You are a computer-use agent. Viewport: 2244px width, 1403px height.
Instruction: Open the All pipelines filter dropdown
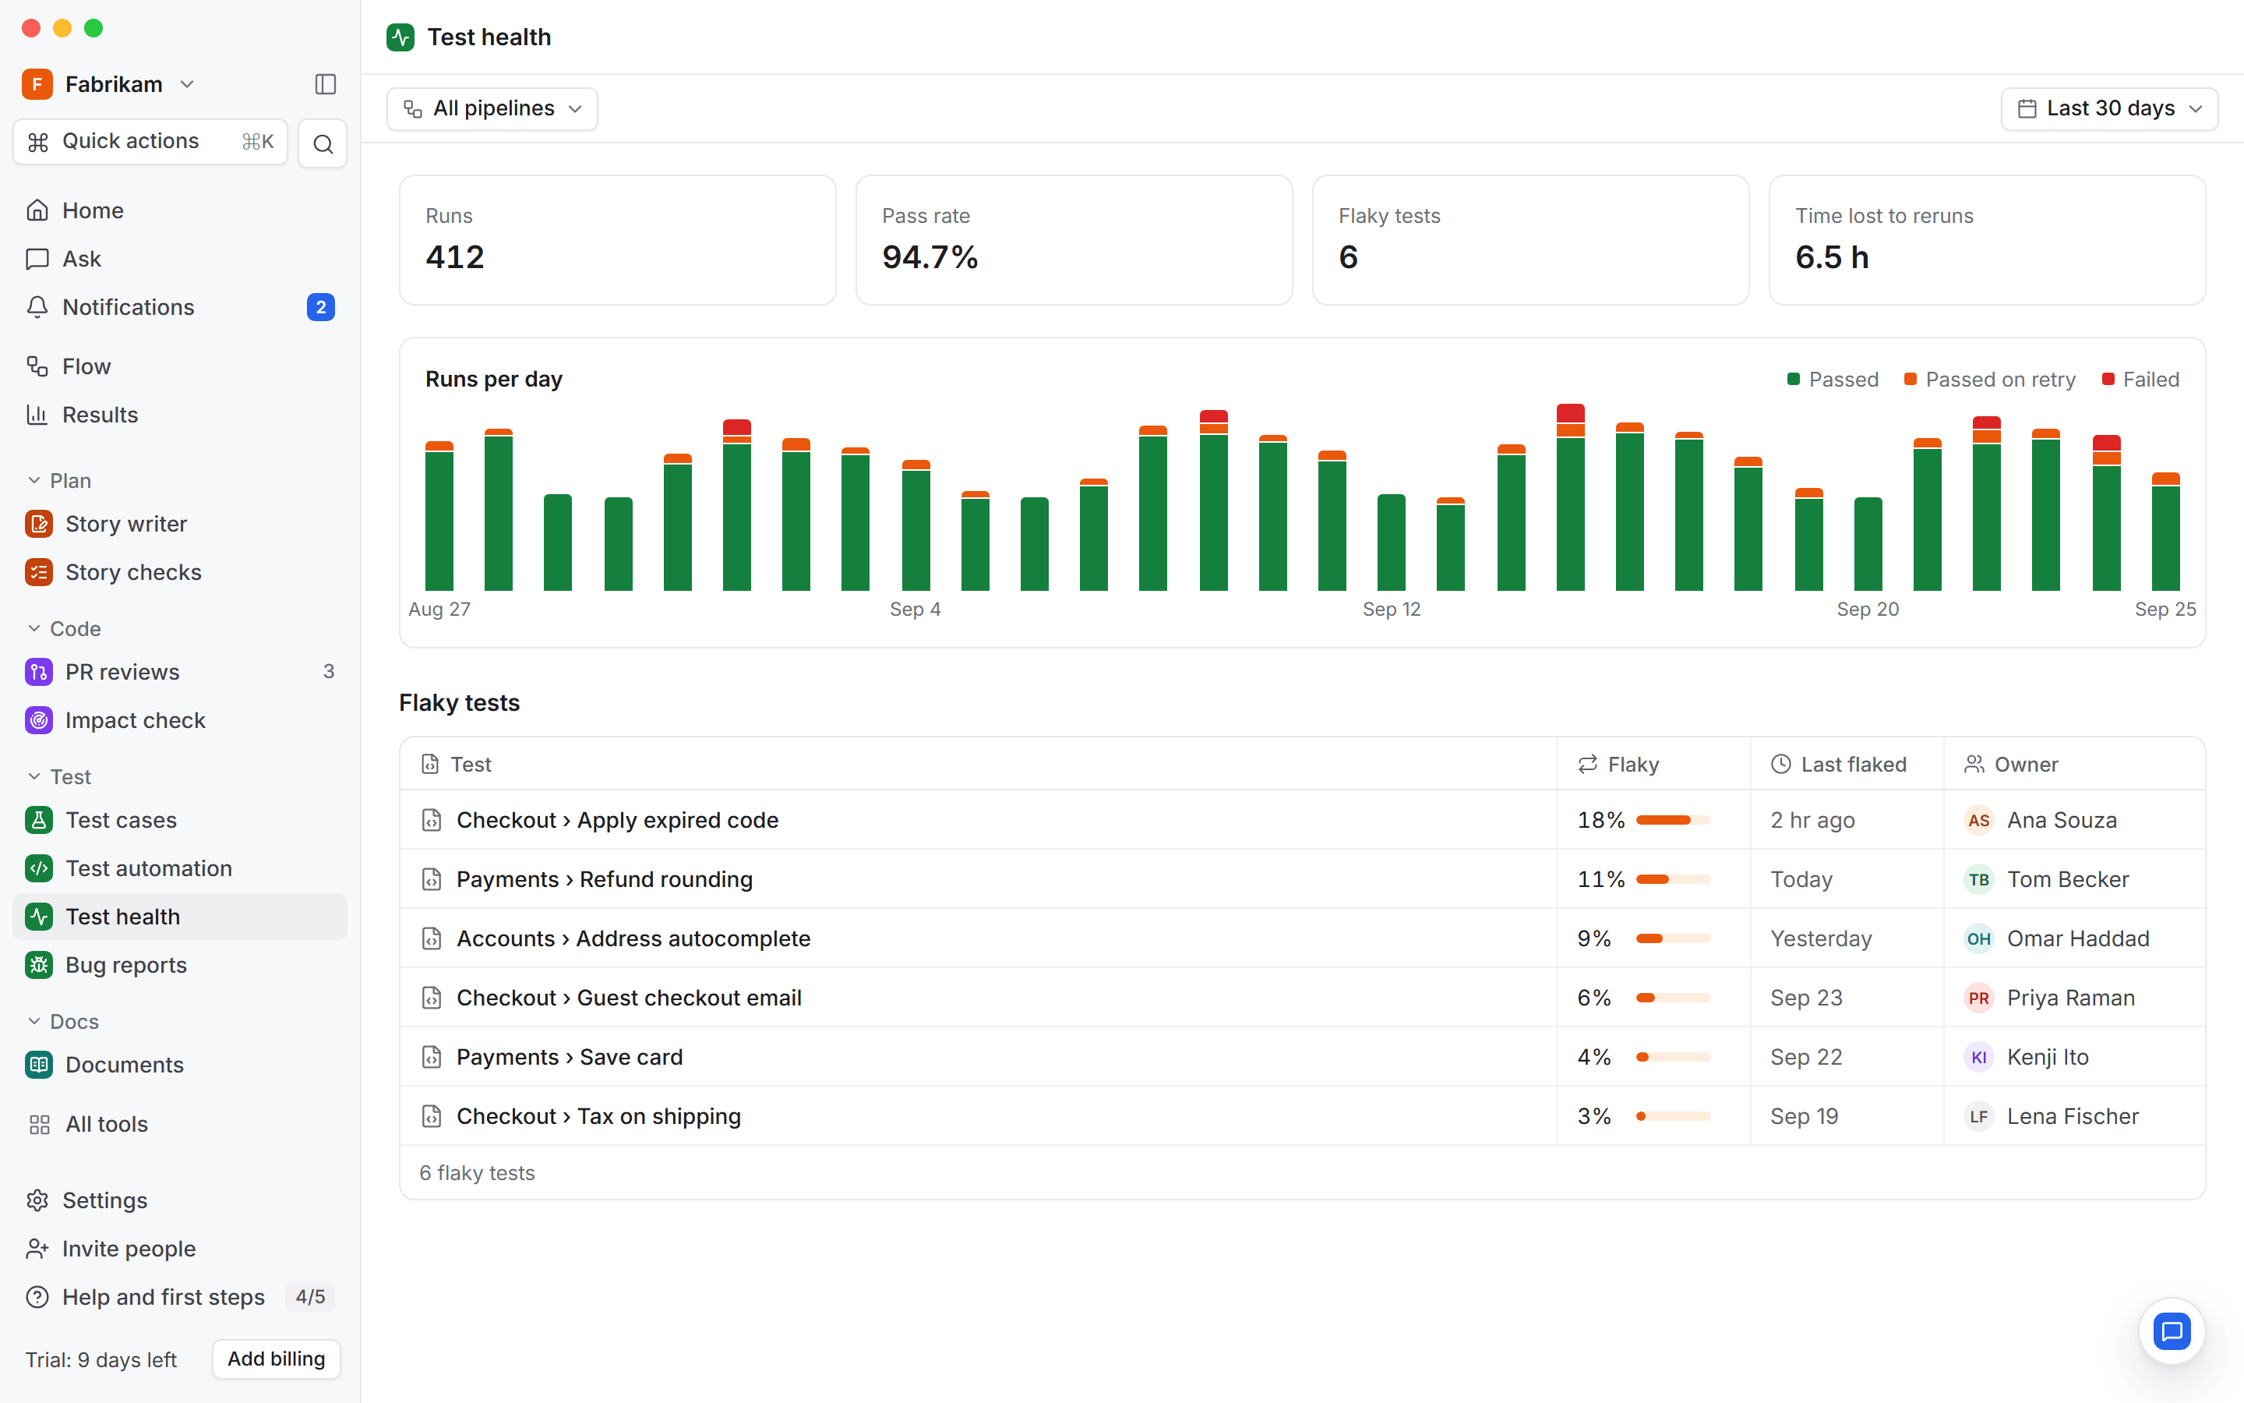coord(492,108)
